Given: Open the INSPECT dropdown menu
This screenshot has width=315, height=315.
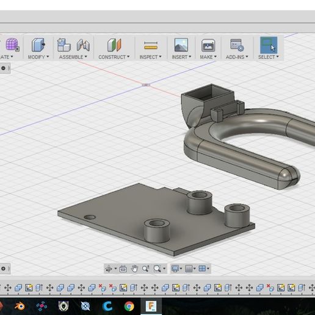Looking at the screenshot, I should pyautogui.click(x=150, y=57).
